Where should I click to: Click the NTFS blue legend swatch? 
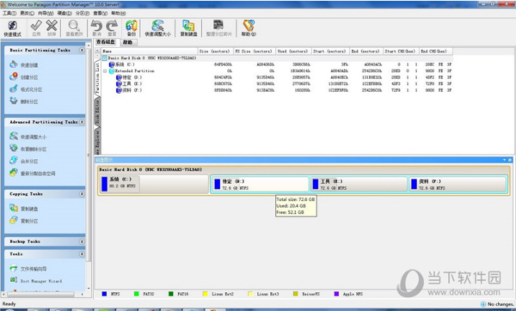[x=104, y=294]
